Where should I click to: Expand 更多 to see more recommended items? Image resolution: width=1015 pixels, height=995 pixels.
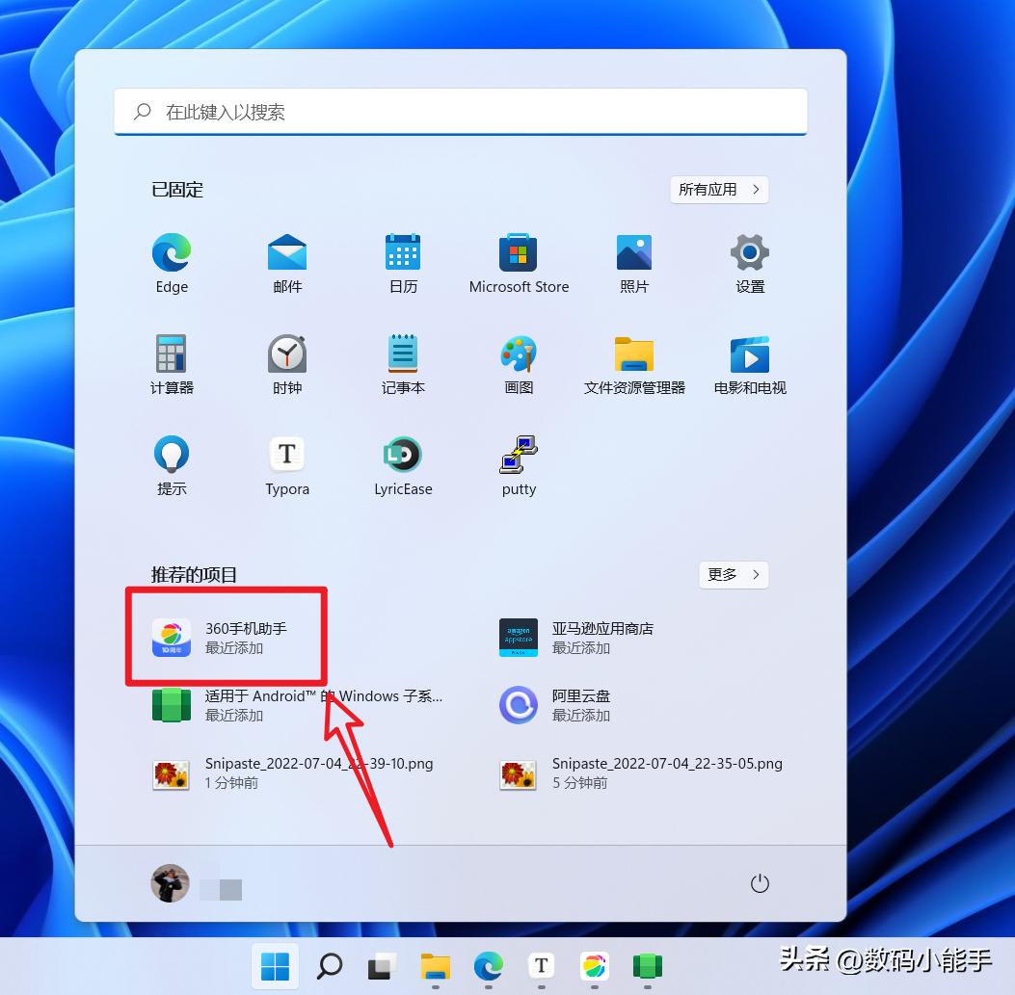click(733, 575)
